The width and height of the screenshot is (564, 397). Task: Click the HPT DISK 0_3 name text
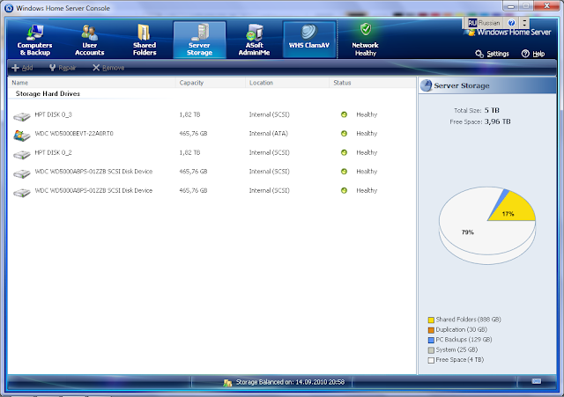click(x=53, y=114)
